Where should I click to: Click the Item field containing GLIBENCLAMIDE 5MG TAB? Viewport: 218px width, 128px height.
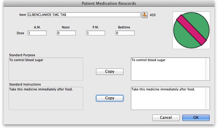[x=84, y=15]
